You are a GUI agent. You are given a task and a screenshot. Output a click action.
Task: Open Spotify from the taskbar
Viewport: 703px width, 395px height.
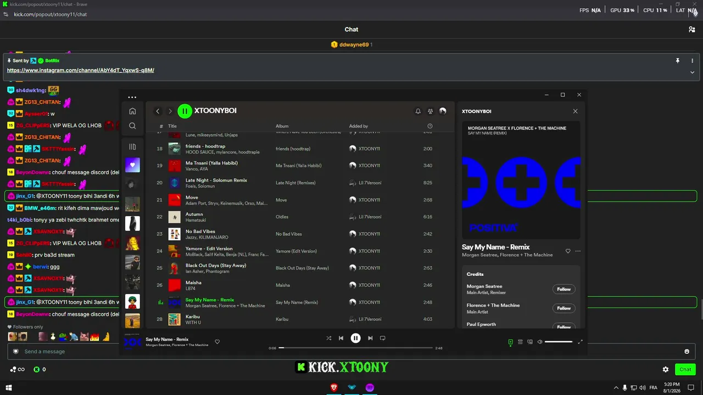coord(370,387)
